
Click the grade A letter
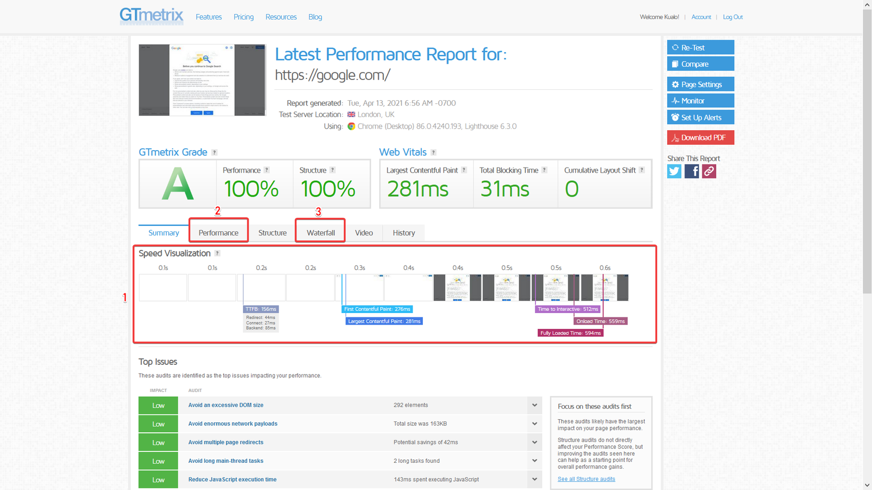178,184
